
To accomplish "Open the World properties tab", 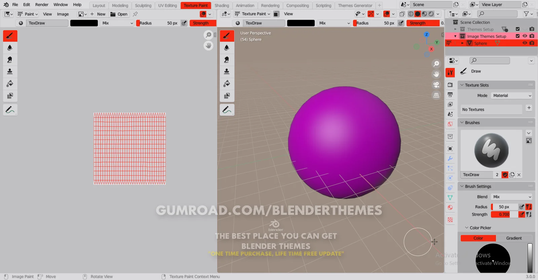I will 450,124.
